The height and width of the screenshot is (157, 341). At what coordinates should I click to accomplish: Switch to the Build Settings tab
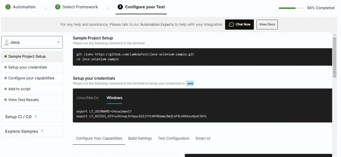[x=140, y=138]
